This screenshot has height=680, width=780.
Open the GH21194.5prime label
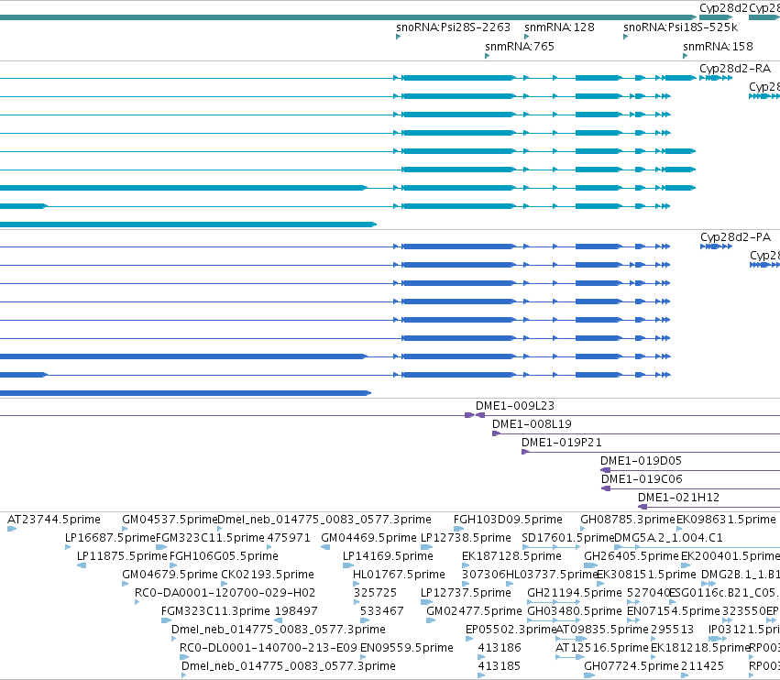pos(575,593)
